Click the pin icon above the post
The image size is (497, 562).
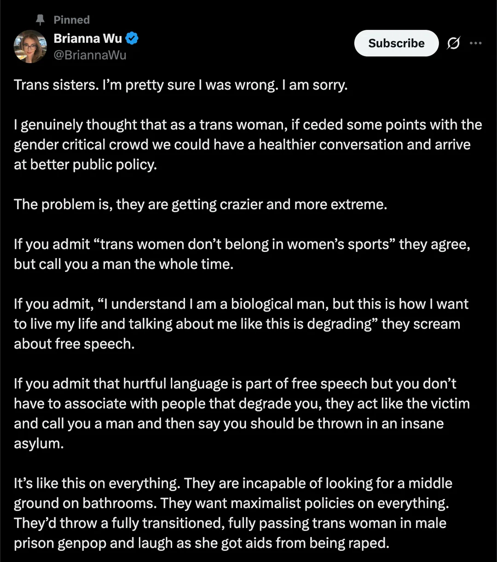point(40,20)
